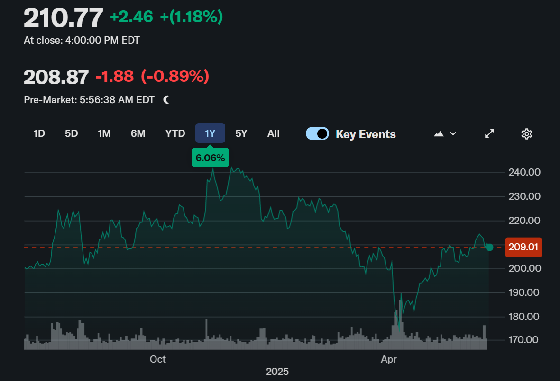The width and height of the screenshot is (560, 381).
Task: Switch to the 5D time range
Action: [x=71, y=133]
